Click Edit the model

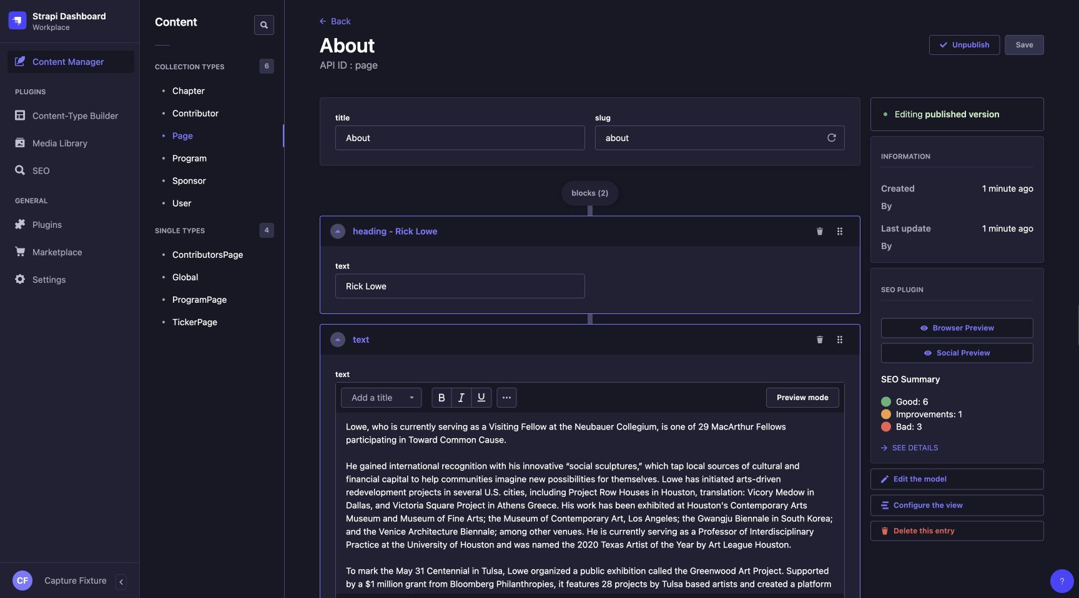click(x=957, y=479)
